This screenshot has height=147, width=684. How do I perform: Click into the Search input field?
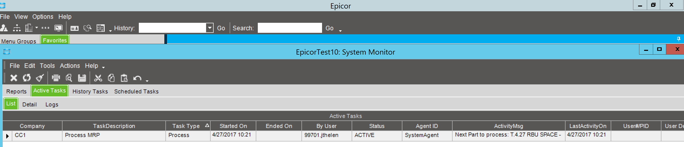[290, 28]
